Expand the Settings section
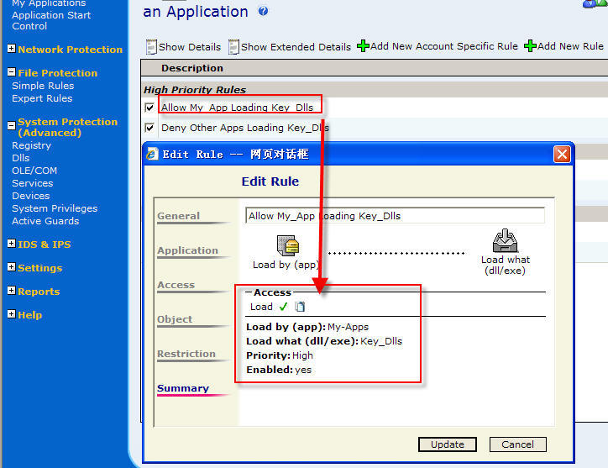 click(x=12, y=267)
